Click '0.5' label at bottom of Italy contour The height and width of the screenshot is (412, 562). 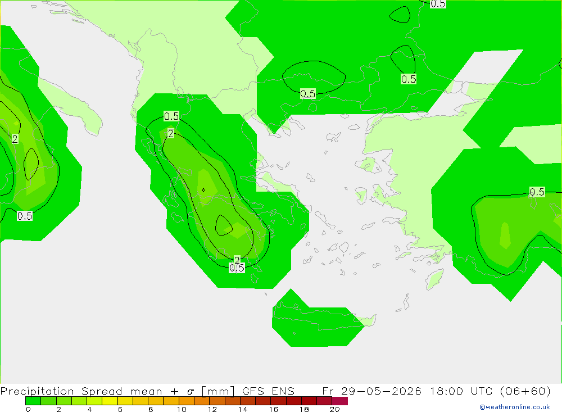point(25,216)
